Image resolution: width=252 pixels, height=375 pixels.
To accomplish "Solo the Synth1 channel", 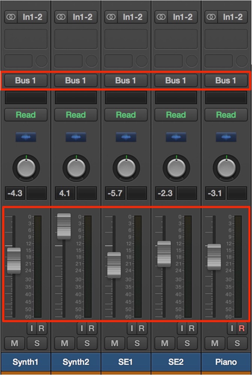I will [37, 344].
